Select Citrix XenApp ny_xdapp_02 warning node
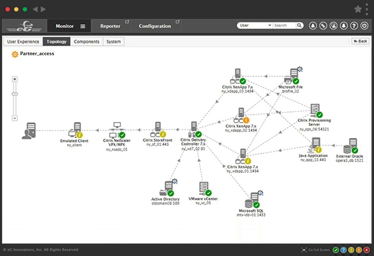This screenshot has width=374, height=256. pyautogui.click(x=241, y=115)
